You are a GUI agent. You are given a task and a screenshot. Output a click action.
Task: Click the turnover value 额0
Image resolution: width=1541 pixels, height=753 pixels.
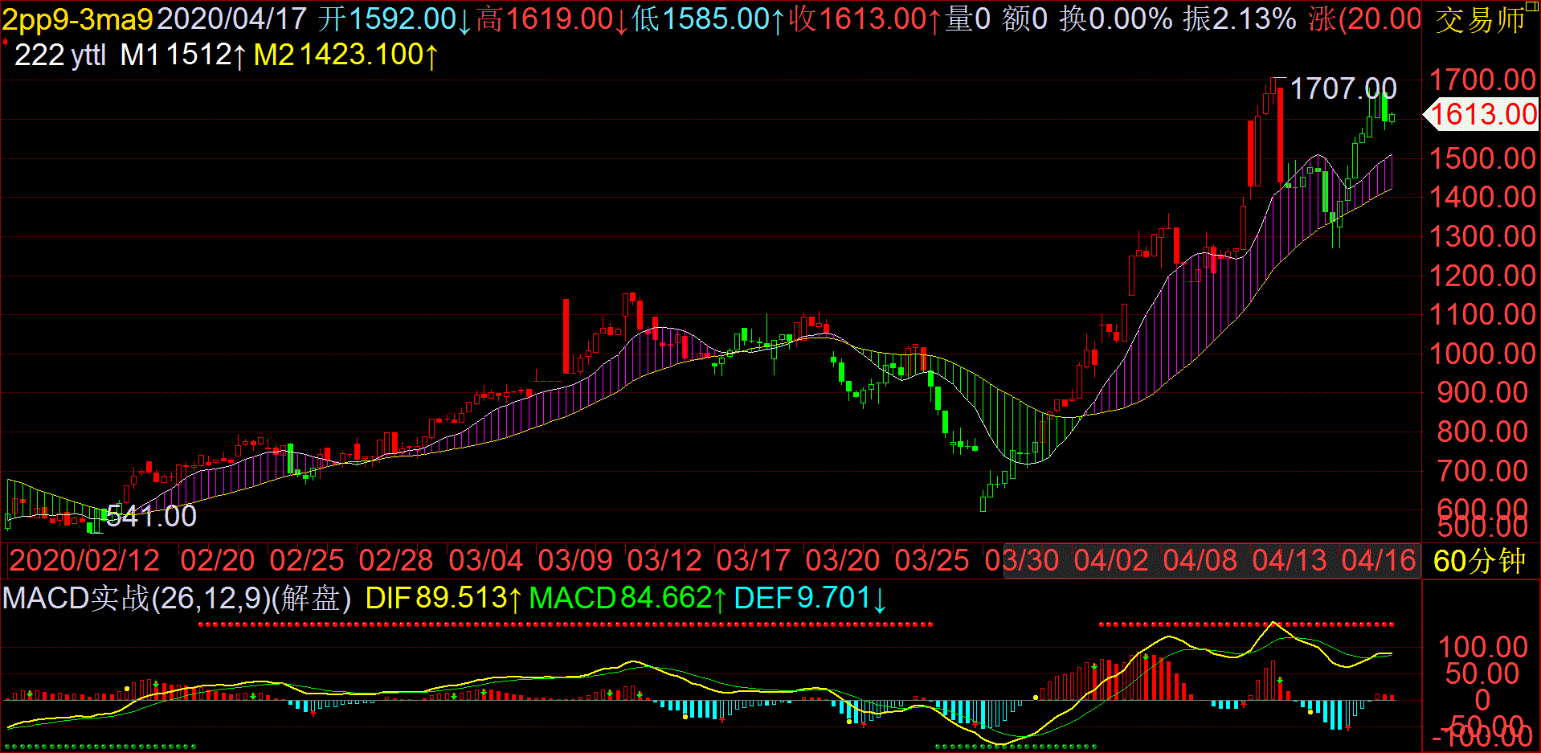tap(1024, 18)
